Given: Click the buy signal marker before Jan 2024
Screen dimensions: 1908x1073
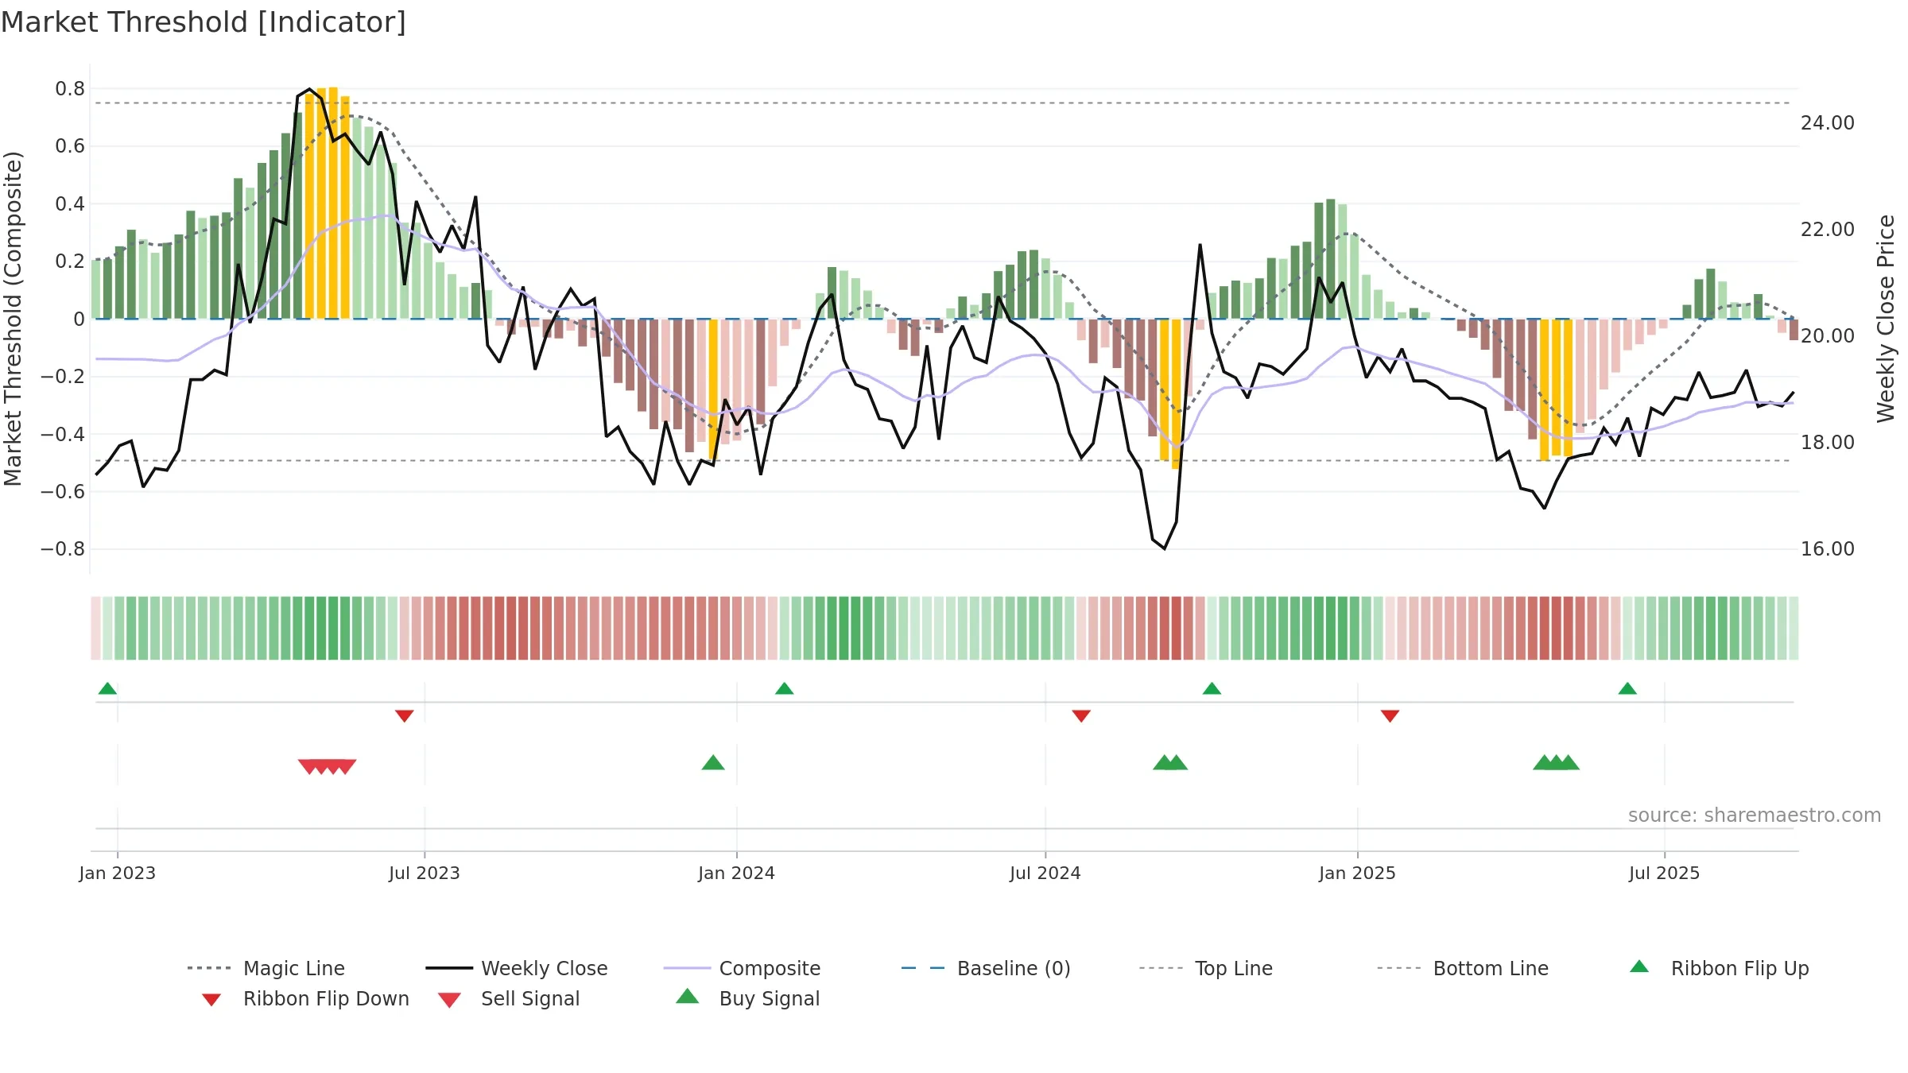Looking at the screenshot, I should click(x=713, y=762).
